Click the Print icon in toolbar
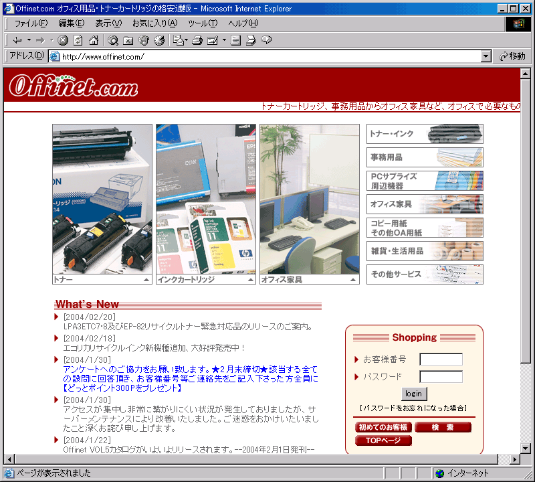535x482 pixels. click(197, 40)
